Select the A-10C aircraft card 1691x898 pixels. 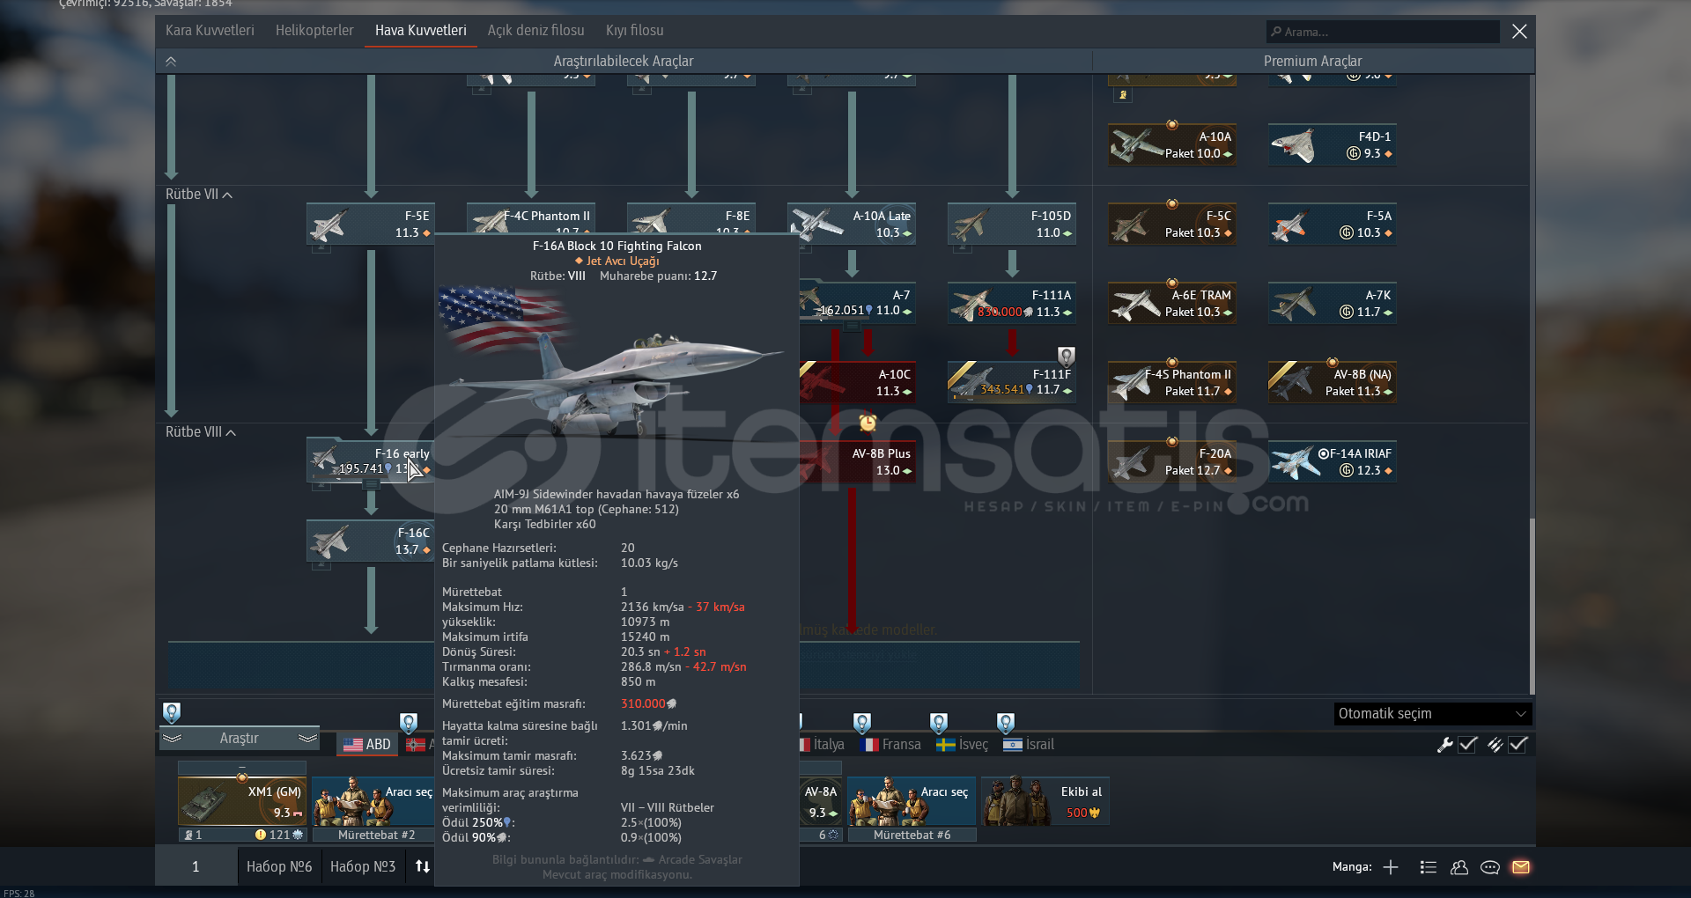click(x=857, y=382)
